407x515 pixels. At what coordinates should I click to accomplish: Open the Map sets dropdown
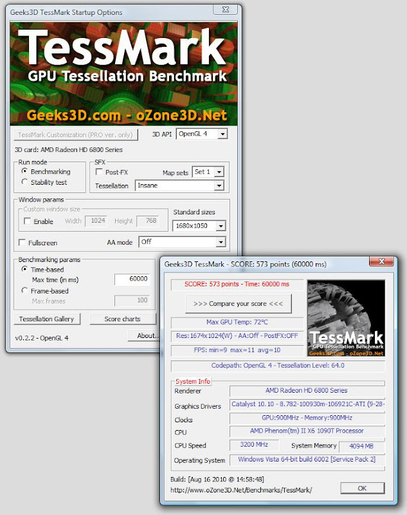point(208,172)
